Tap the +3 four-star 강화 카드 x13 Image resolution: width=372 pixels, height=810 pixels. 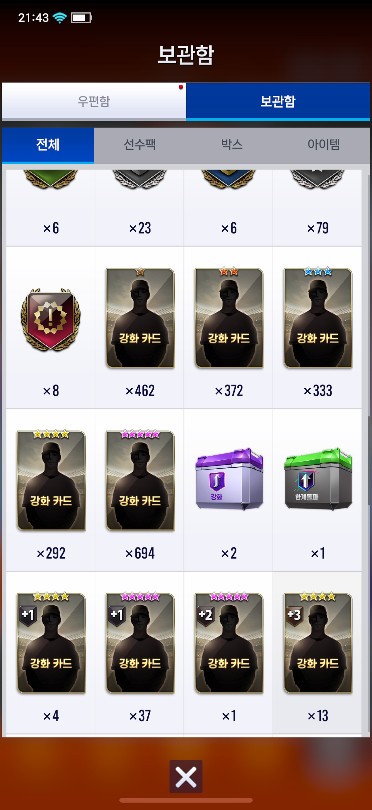pos(317,653)
